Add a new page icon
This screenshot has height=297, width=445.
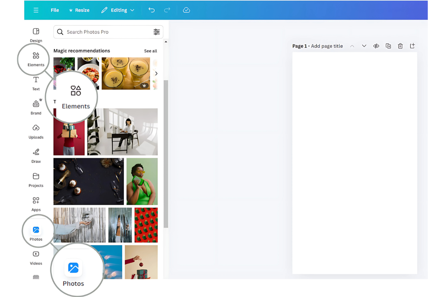click(412, 46)
